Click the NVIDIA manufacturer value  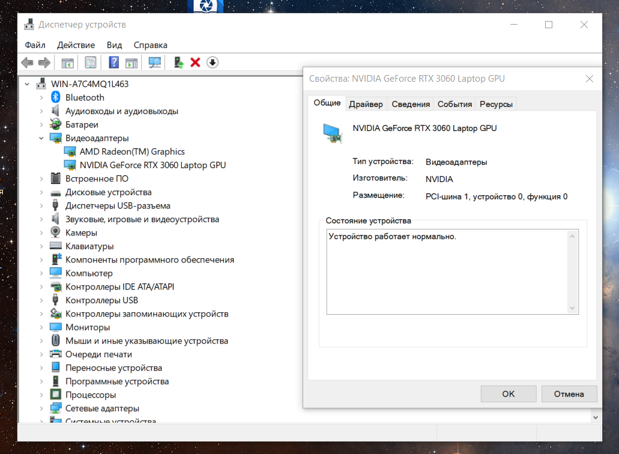pyautogui.click(x=439, y=179)
